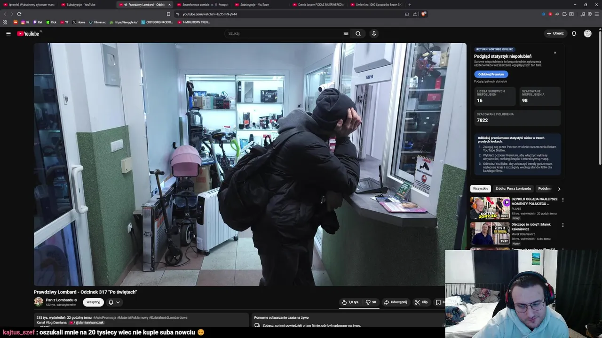Viewport: 602px width, 338px height.
Task: Open YouTube notifications bell
Action: pos(574,33)
